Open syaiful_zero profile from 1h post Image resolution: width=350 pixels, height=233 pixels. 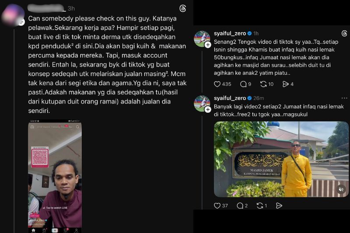pos(230,34)
